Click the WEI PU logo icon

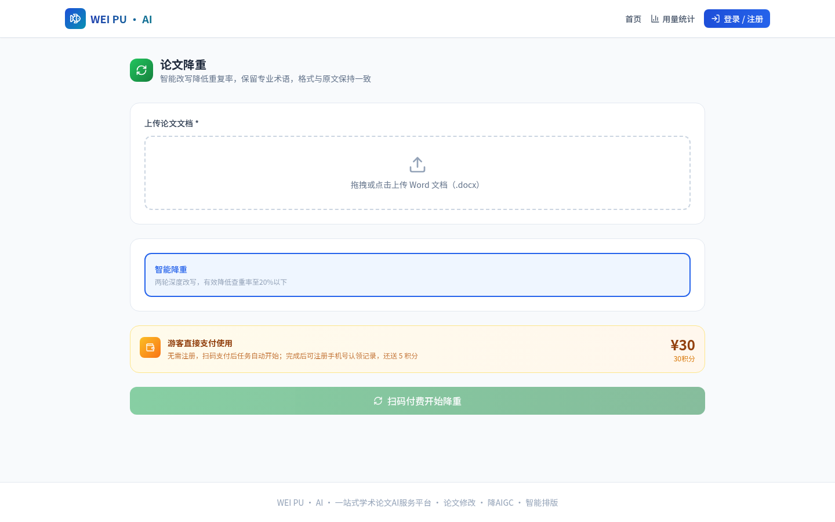pyautogui.click(x=75, y=19)
